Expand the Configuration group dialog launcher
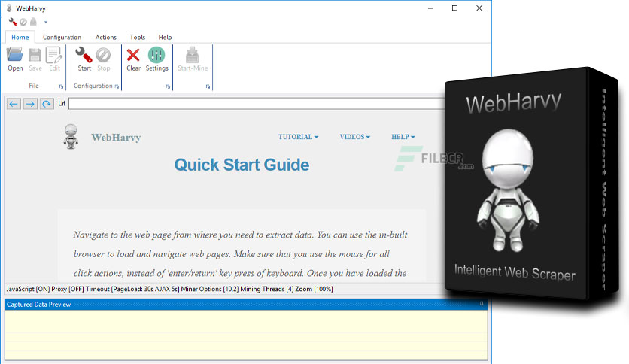Image resolution: width=629 pixels, height=364 pixels. (117, 86)
